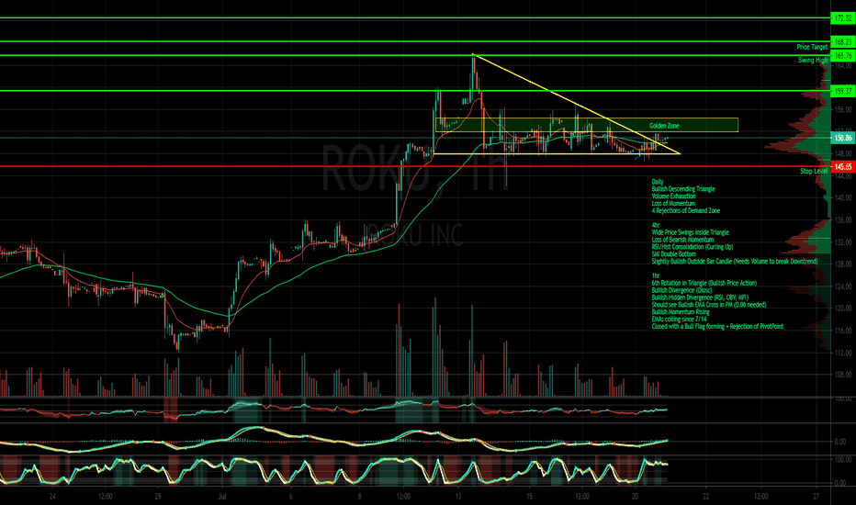Click the 116.00 price axis label
The width and height of the screenshot is (856, 505).
click(843, 331)
